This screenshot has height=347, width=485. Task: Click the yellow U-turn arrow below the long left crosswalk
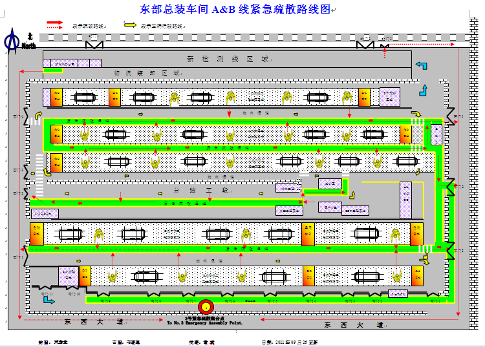pos(47,172)
